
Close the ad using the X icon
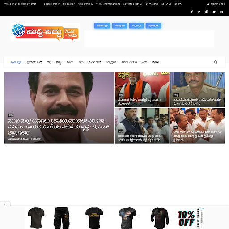[203, 208]
